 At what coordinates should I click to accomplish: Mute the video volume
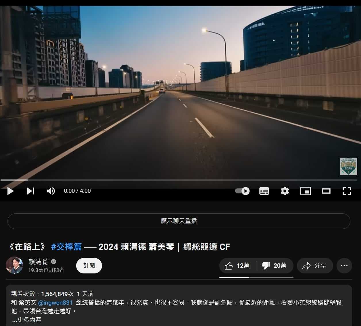(51, 191)
